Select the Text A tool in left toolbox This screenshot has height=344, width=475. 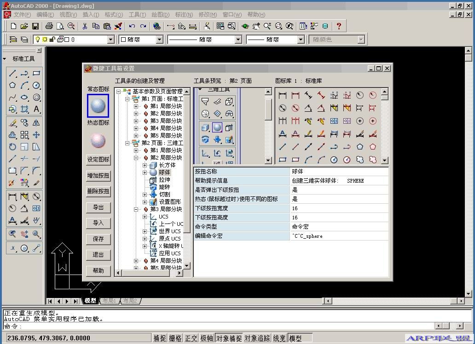[36, 109]
